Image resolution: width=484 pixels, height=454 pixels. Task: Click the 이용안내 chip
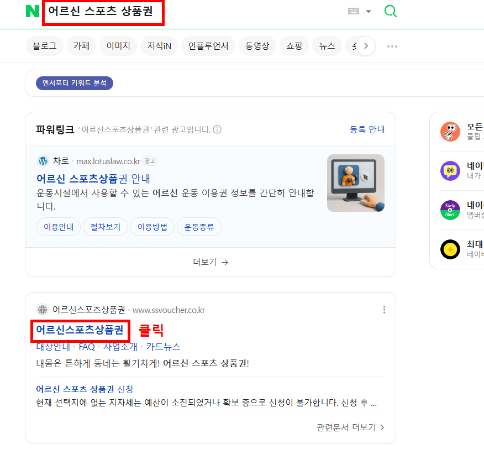coord(59,227)
